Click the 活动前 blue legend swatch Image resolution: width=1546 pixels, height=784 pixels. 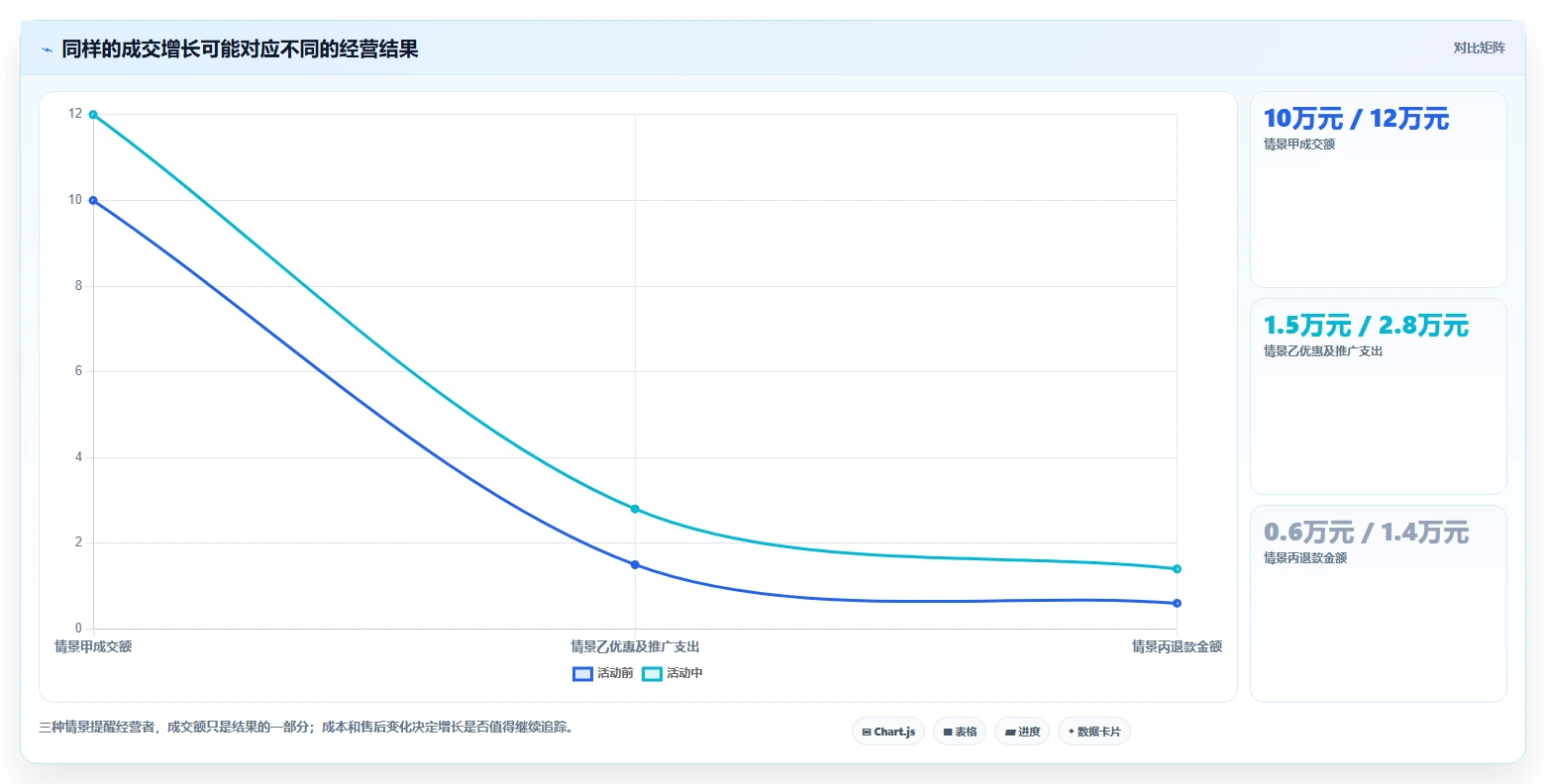582,673
